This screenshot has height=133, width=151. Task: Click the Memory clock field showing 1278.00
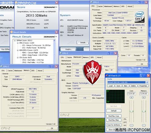pyautogui.click(x=144, y=94)
